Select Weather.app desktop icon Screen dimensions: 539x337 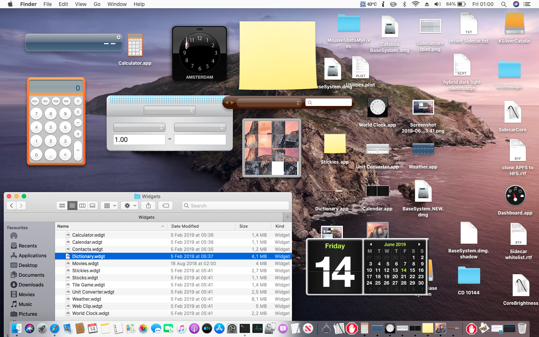[423, 149]
